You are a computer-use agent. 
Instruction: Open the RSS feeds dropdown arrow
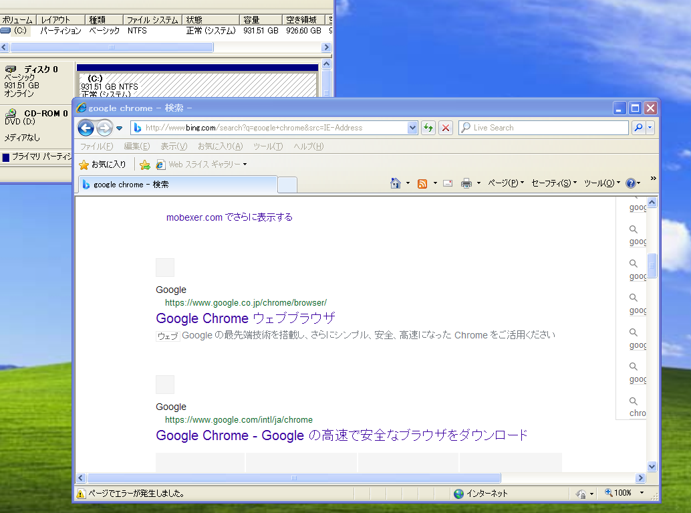click(435, 183)
